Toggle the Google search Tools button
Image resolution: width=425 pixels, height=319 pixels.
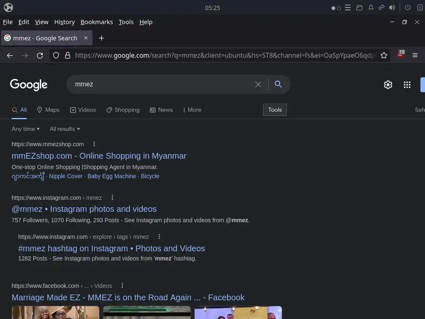tap(275, 110)
